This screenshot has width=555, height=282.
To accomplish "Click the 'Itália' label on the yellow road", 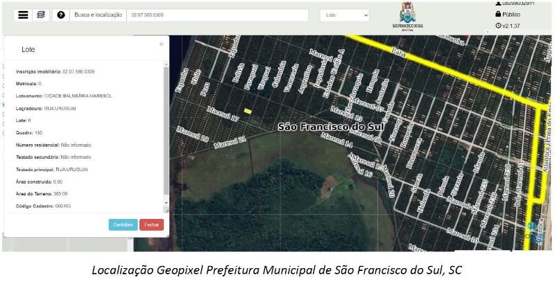I will [x=398, y=53].
